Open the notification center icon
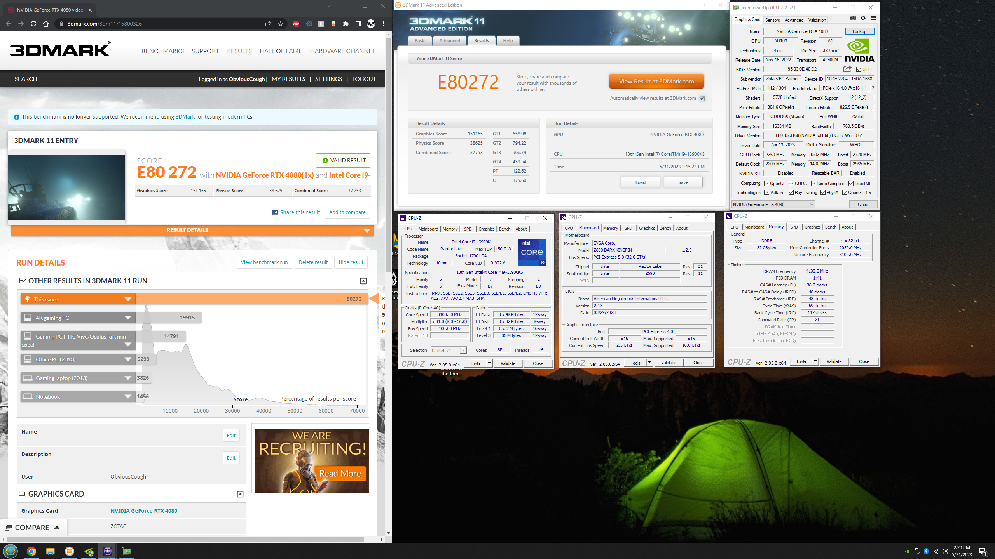This screenshot has height=559, width=995. [983, 551]
